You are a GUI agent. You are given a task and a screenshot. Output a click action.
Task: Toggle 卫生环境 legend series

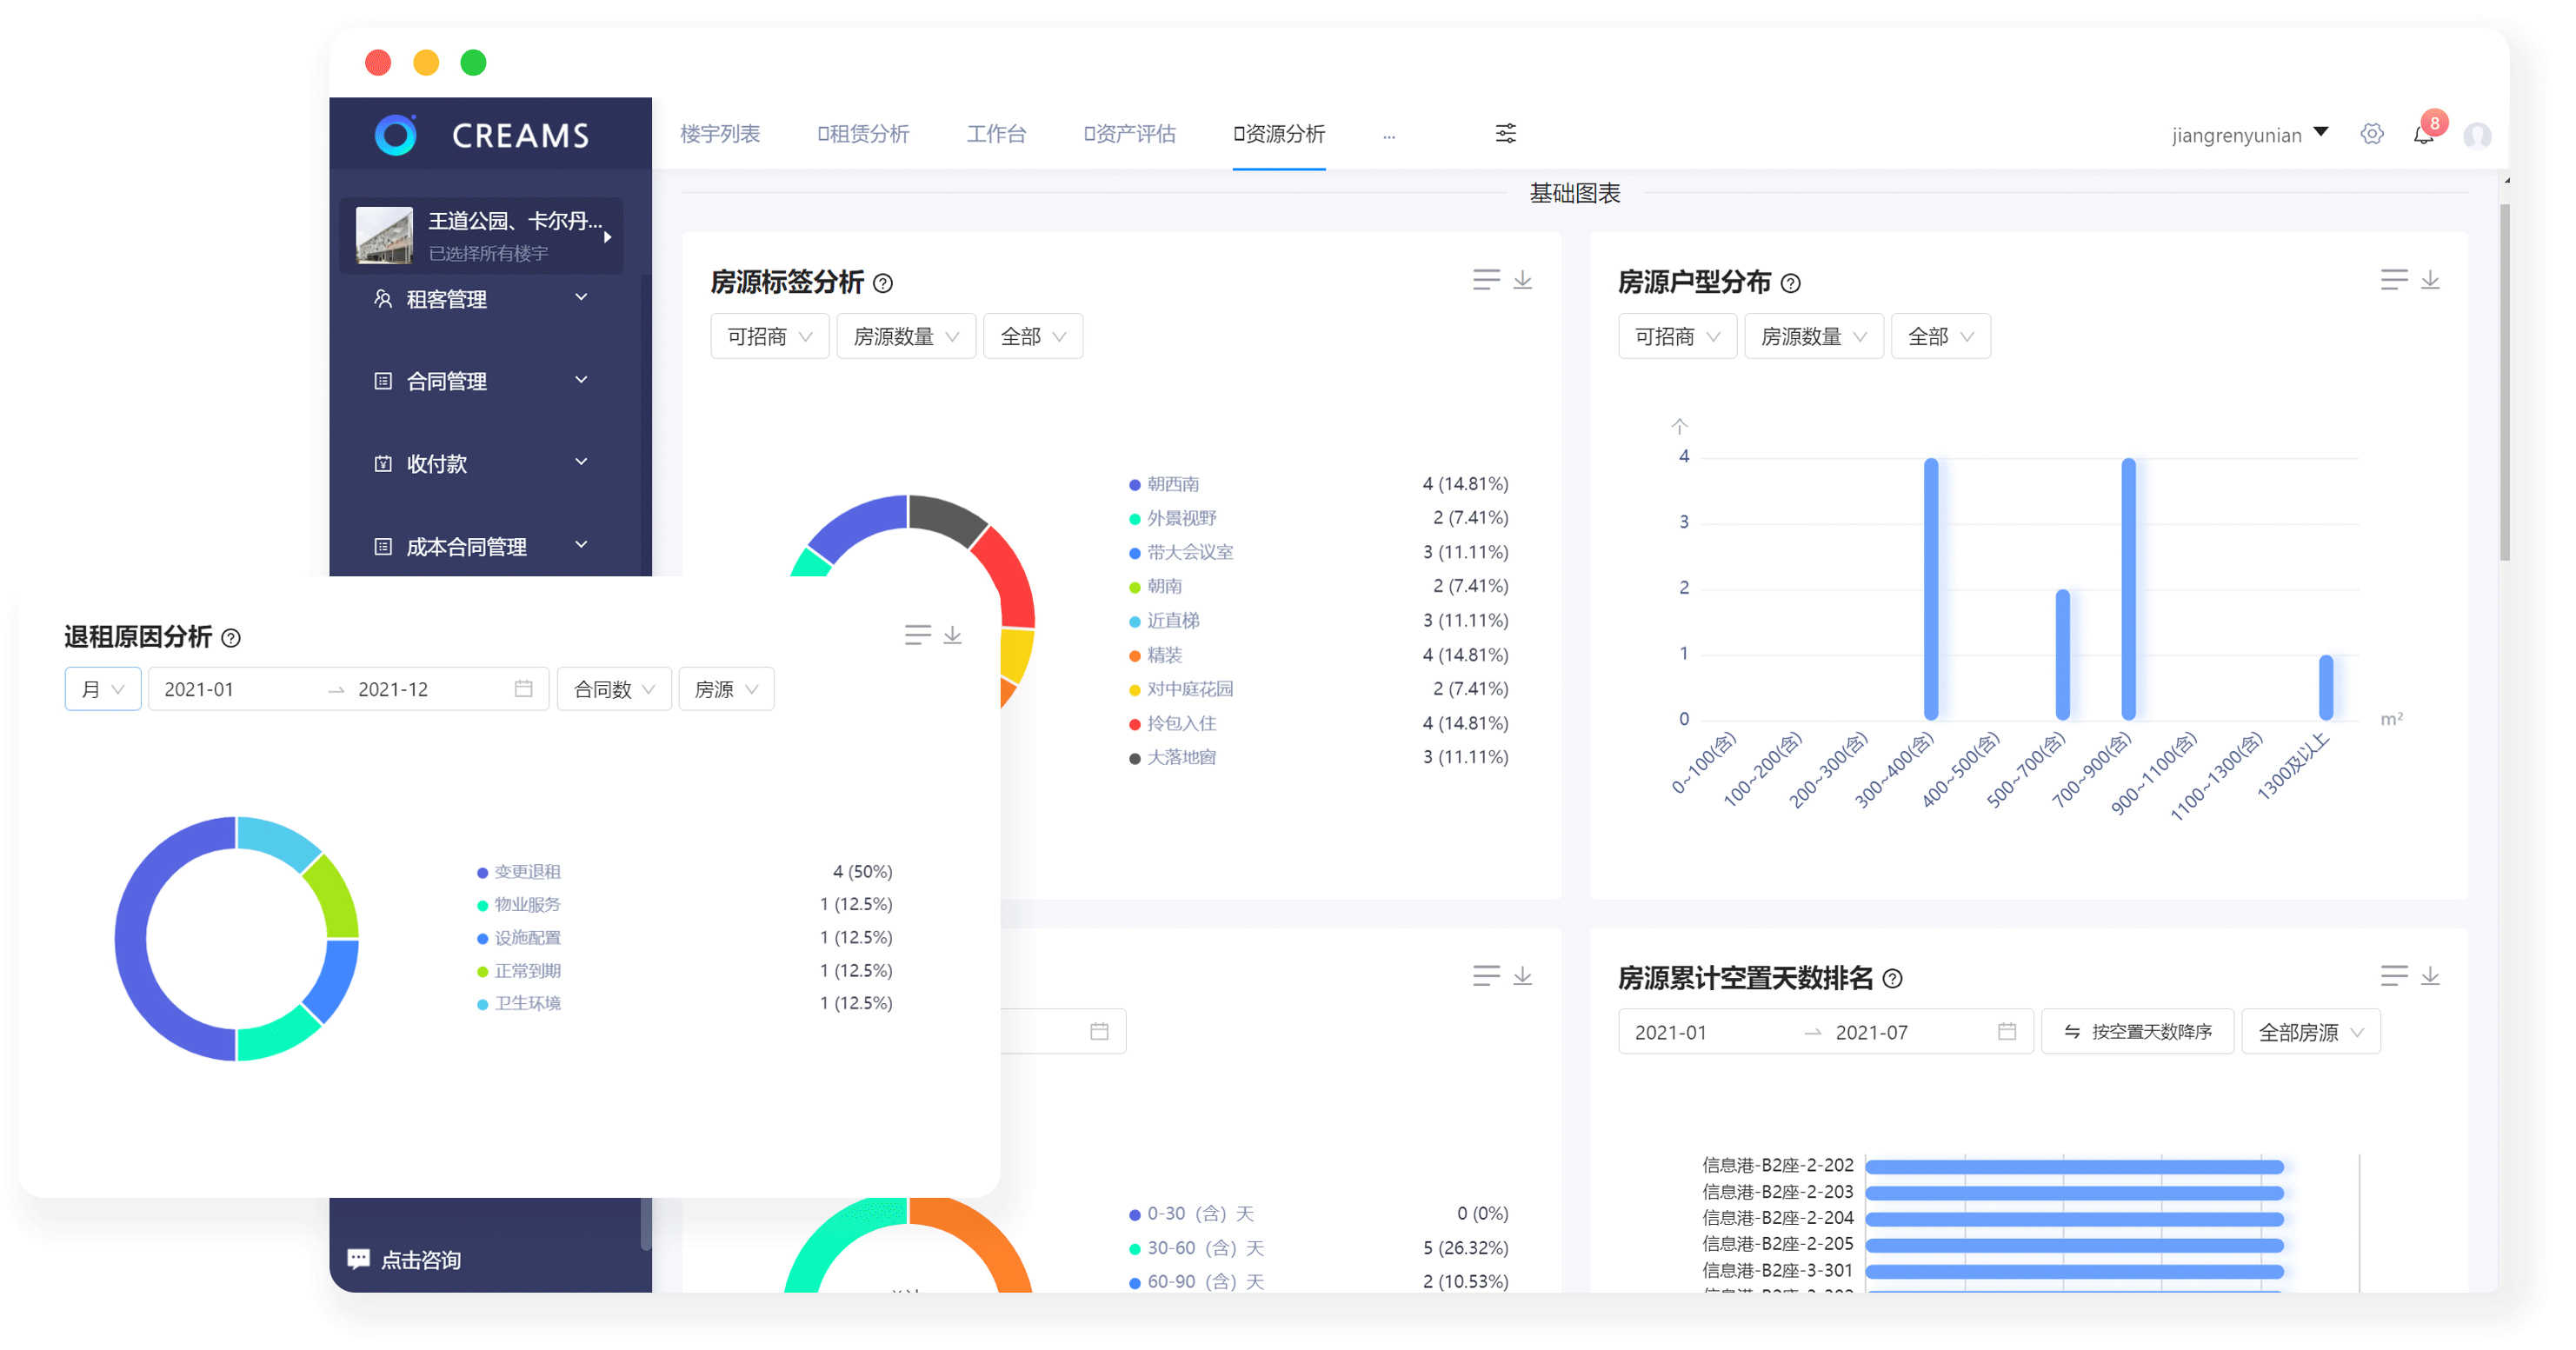[x=519, y=1003]
